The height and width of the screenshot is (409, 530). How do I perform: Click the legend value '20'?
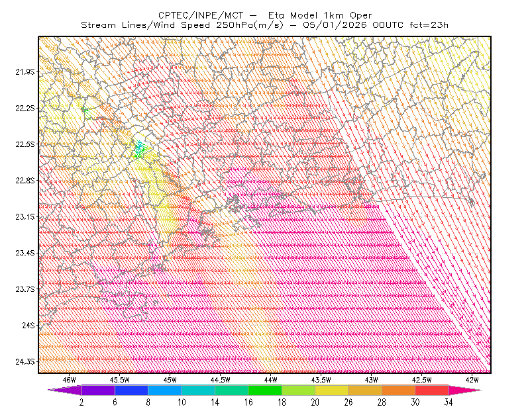point(315,402)
